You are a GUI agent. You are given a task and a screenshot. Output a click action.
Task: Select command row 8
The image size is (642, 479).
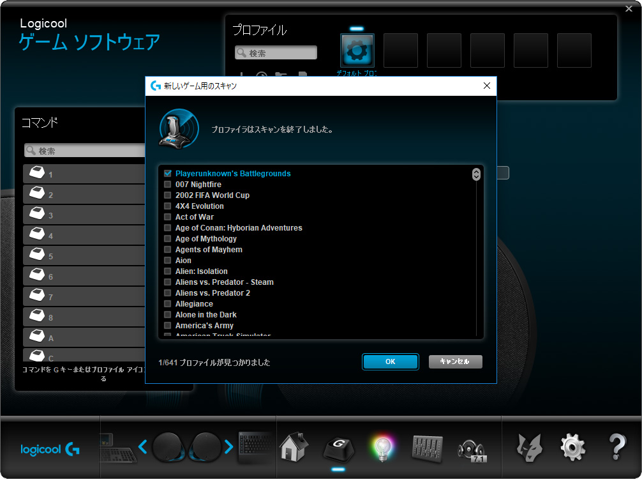click(84, 317)
